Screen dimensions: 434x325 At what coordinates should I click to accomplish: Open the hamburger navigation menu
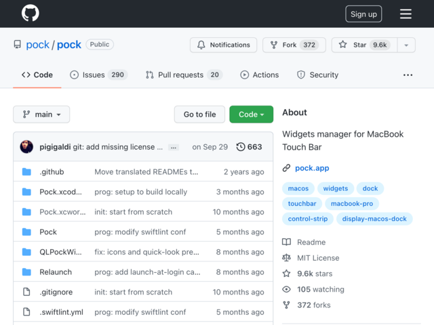click(406, 14)
